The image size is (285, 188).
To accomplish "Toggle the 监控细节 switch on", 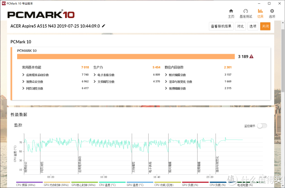I will click(262, 126).
